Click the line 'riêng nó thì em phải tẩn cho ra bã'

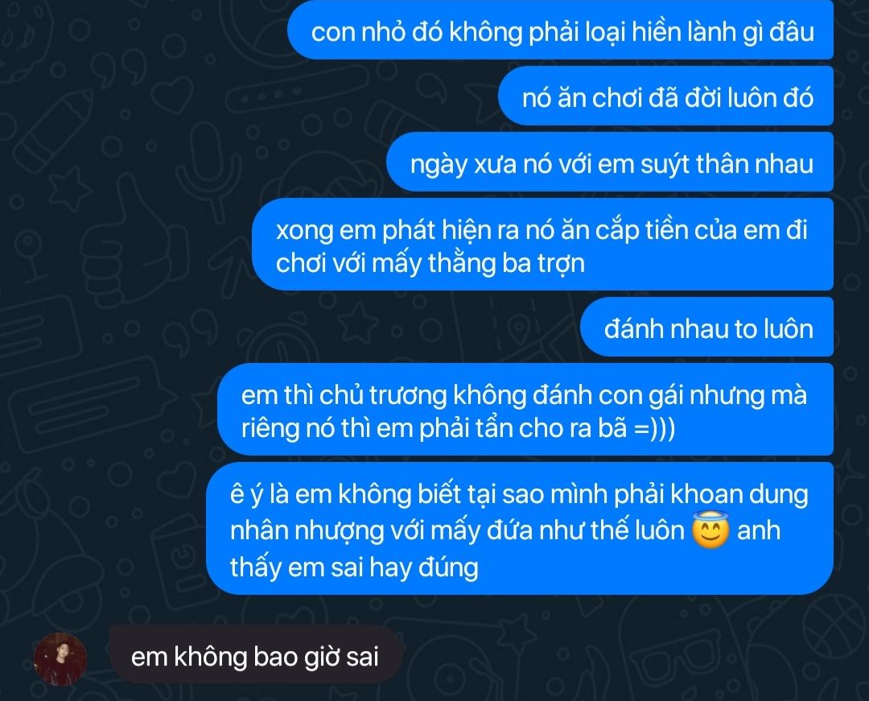tap(458, 427)
